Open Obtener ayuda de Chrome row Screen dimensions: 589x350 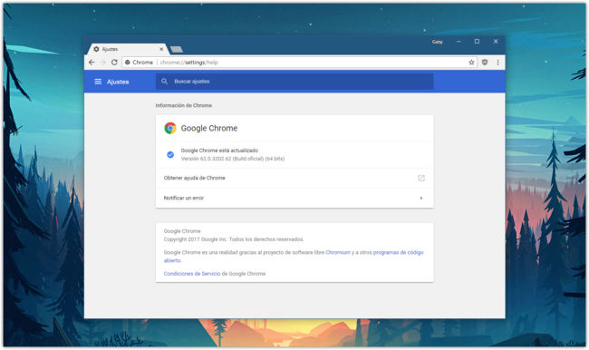tap(294, 178)
